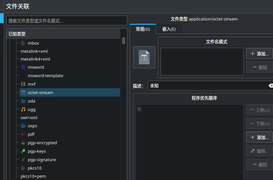Click the mxf video film icon
Screen dimensions: 273x180
[x=23, y=84]
